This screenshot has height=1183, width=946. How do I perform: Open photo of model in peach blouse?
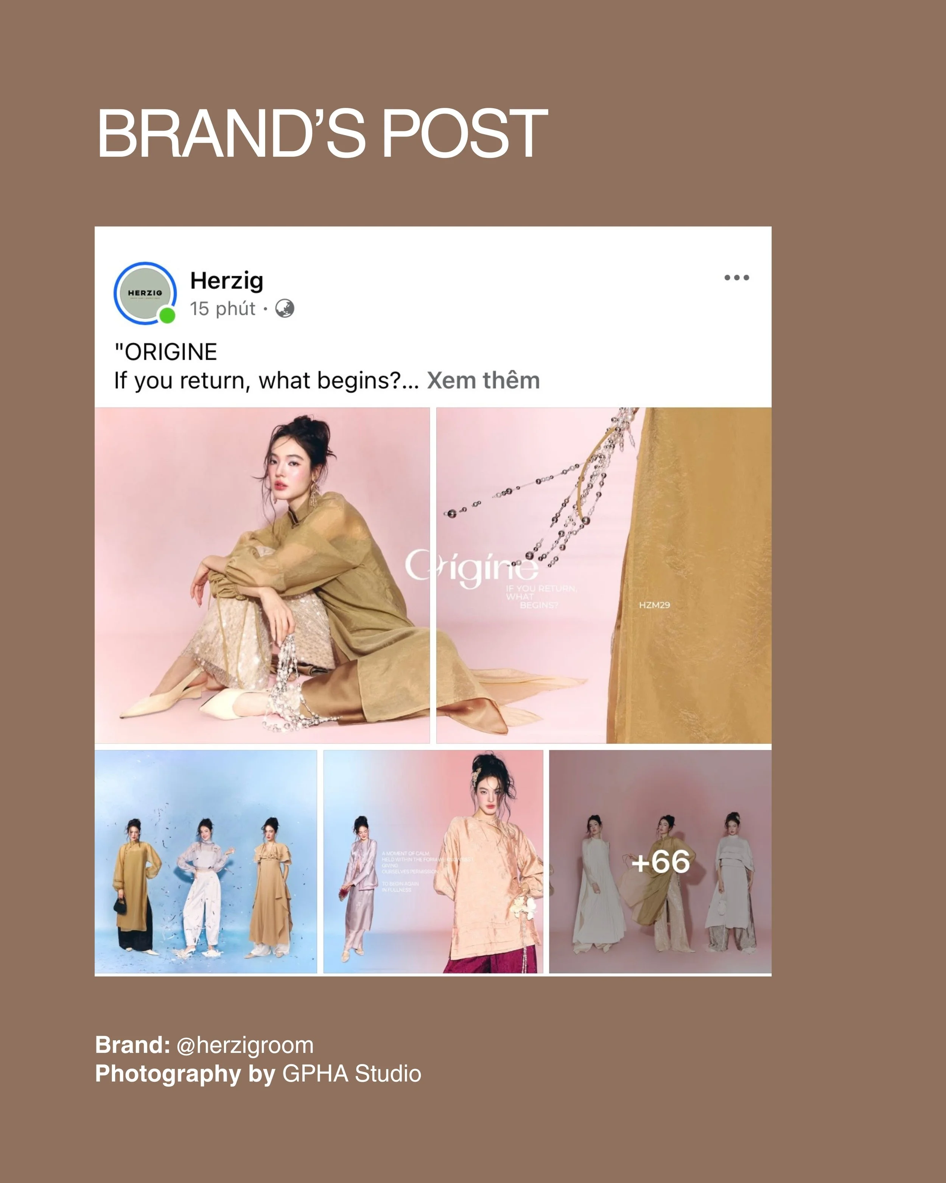[x=433, y=862]
